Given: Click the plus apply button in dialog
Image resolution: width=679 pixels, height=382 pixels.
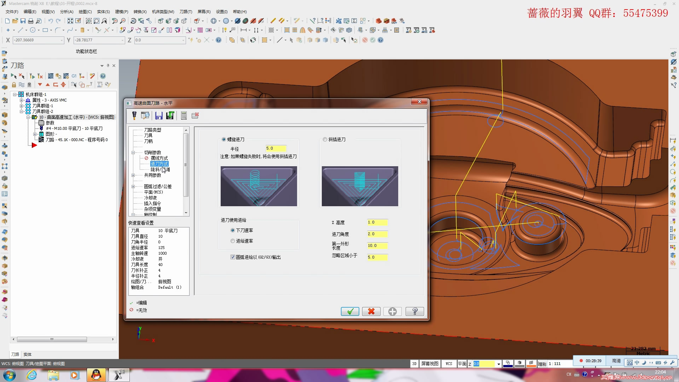Looking at the screenshot, I should coord(392,311).
